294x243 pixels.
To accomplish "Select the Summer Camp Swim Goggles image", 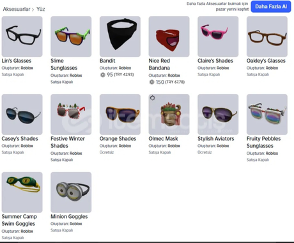I will click(22, 192).
